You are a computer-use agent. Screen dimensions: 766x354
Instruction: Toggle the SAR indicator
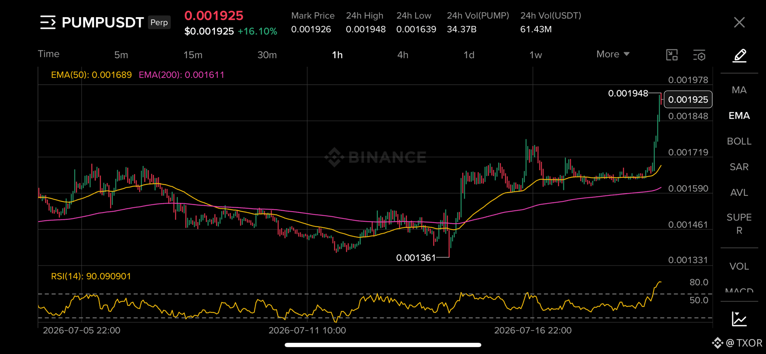[x=739, y=167]
